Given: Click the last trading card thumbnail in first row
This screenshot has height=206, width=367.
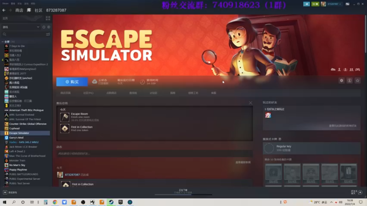Looking at the screenshot, I should [348, 173].
